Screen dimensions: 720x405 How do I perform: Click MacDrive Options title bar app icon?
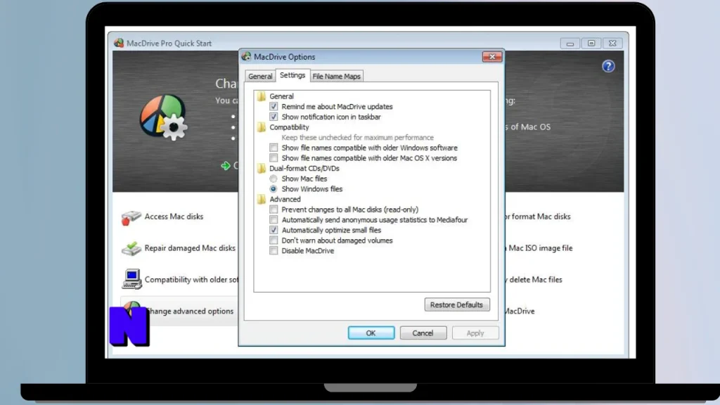(x=247, y=56)
